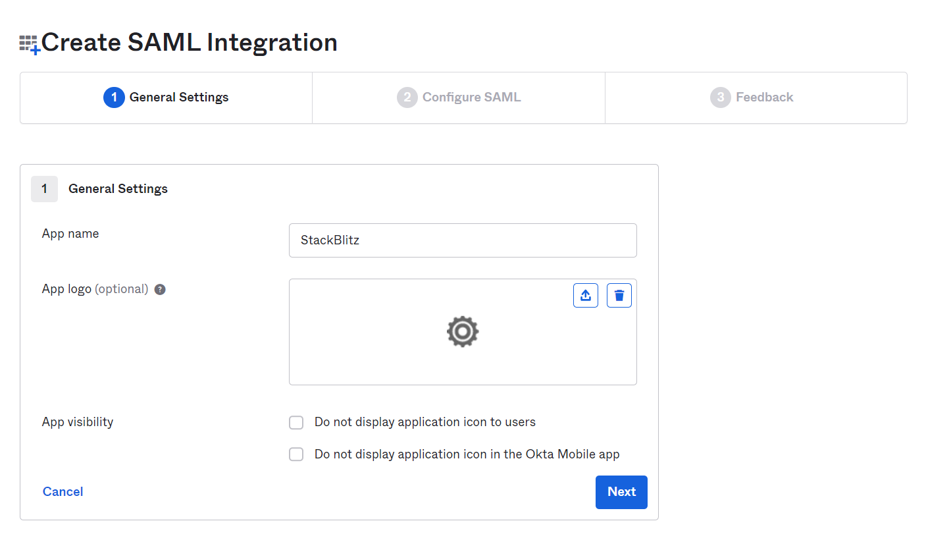
Task: Click the app-grid icon beside the page title
Action: click(x=29, y=42)
